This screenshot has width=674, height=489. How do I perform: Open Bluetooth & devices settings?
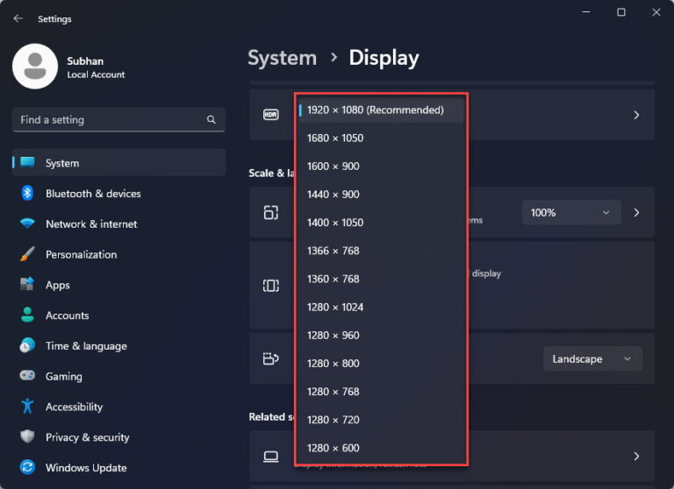tap(92, 194)
